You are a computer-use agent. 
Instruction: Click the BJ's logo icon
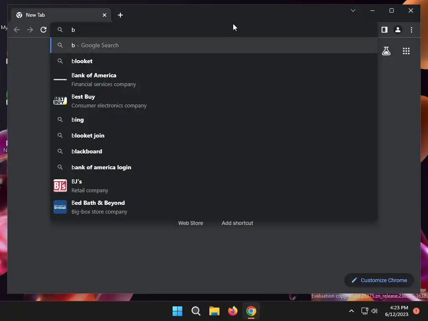(60, 186)
